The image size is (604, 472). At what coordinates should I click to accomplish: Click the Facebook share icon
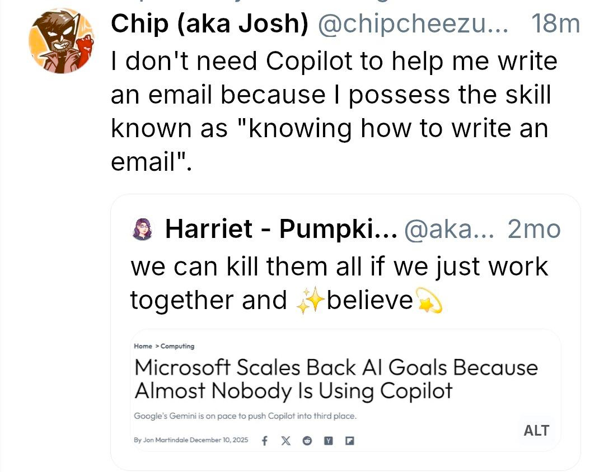click(264, 440)
